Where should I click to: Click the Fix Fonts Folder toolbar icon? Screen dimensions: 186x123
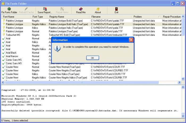coord(9,9)
